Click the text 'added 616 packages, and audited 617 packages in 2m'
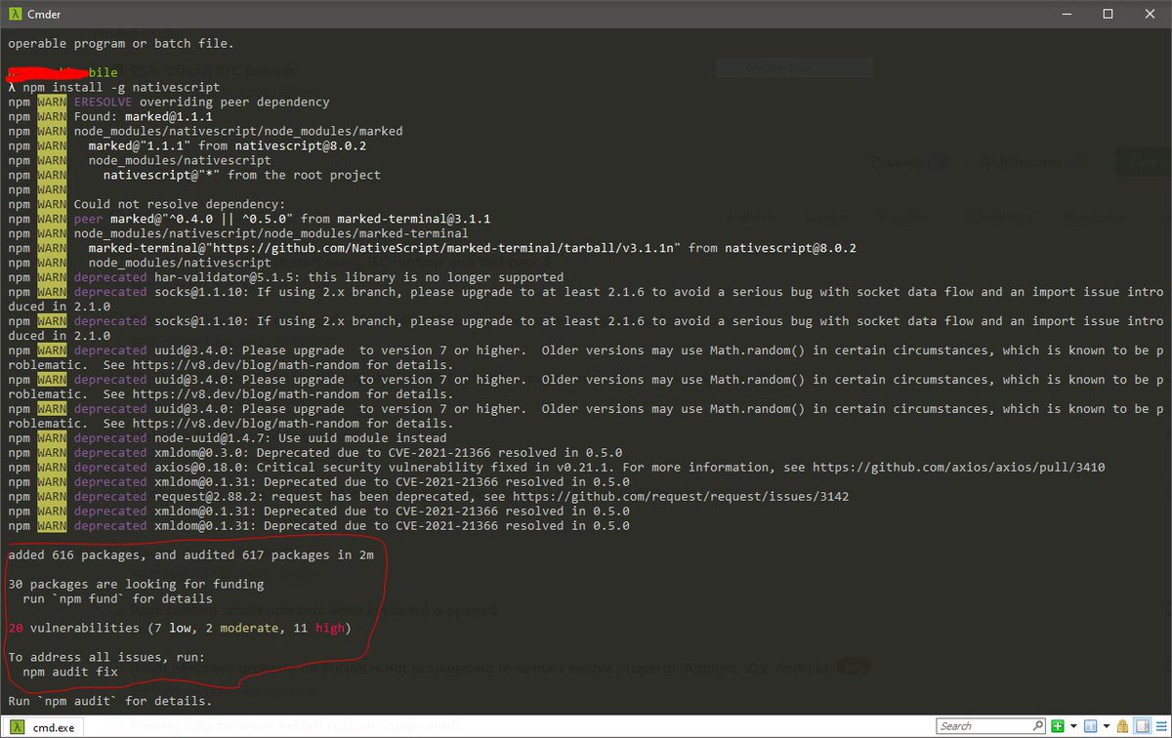Image resolution: width=1172 pixels, height=738 pixels. click(x=190, y=554)
